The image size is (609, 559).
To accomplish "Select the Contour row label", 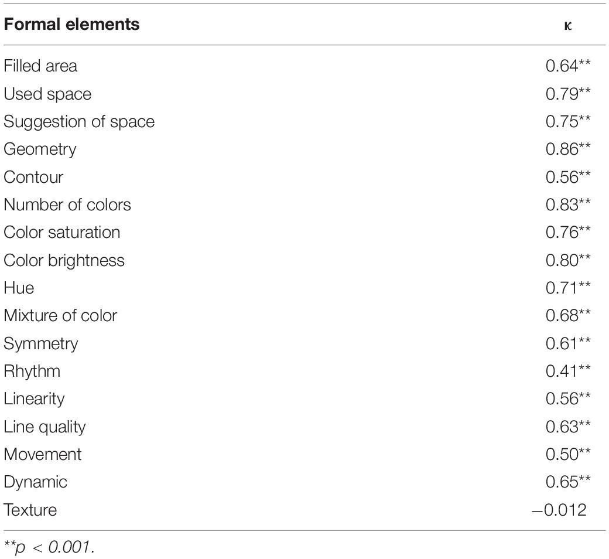I will tap(33, 177).
